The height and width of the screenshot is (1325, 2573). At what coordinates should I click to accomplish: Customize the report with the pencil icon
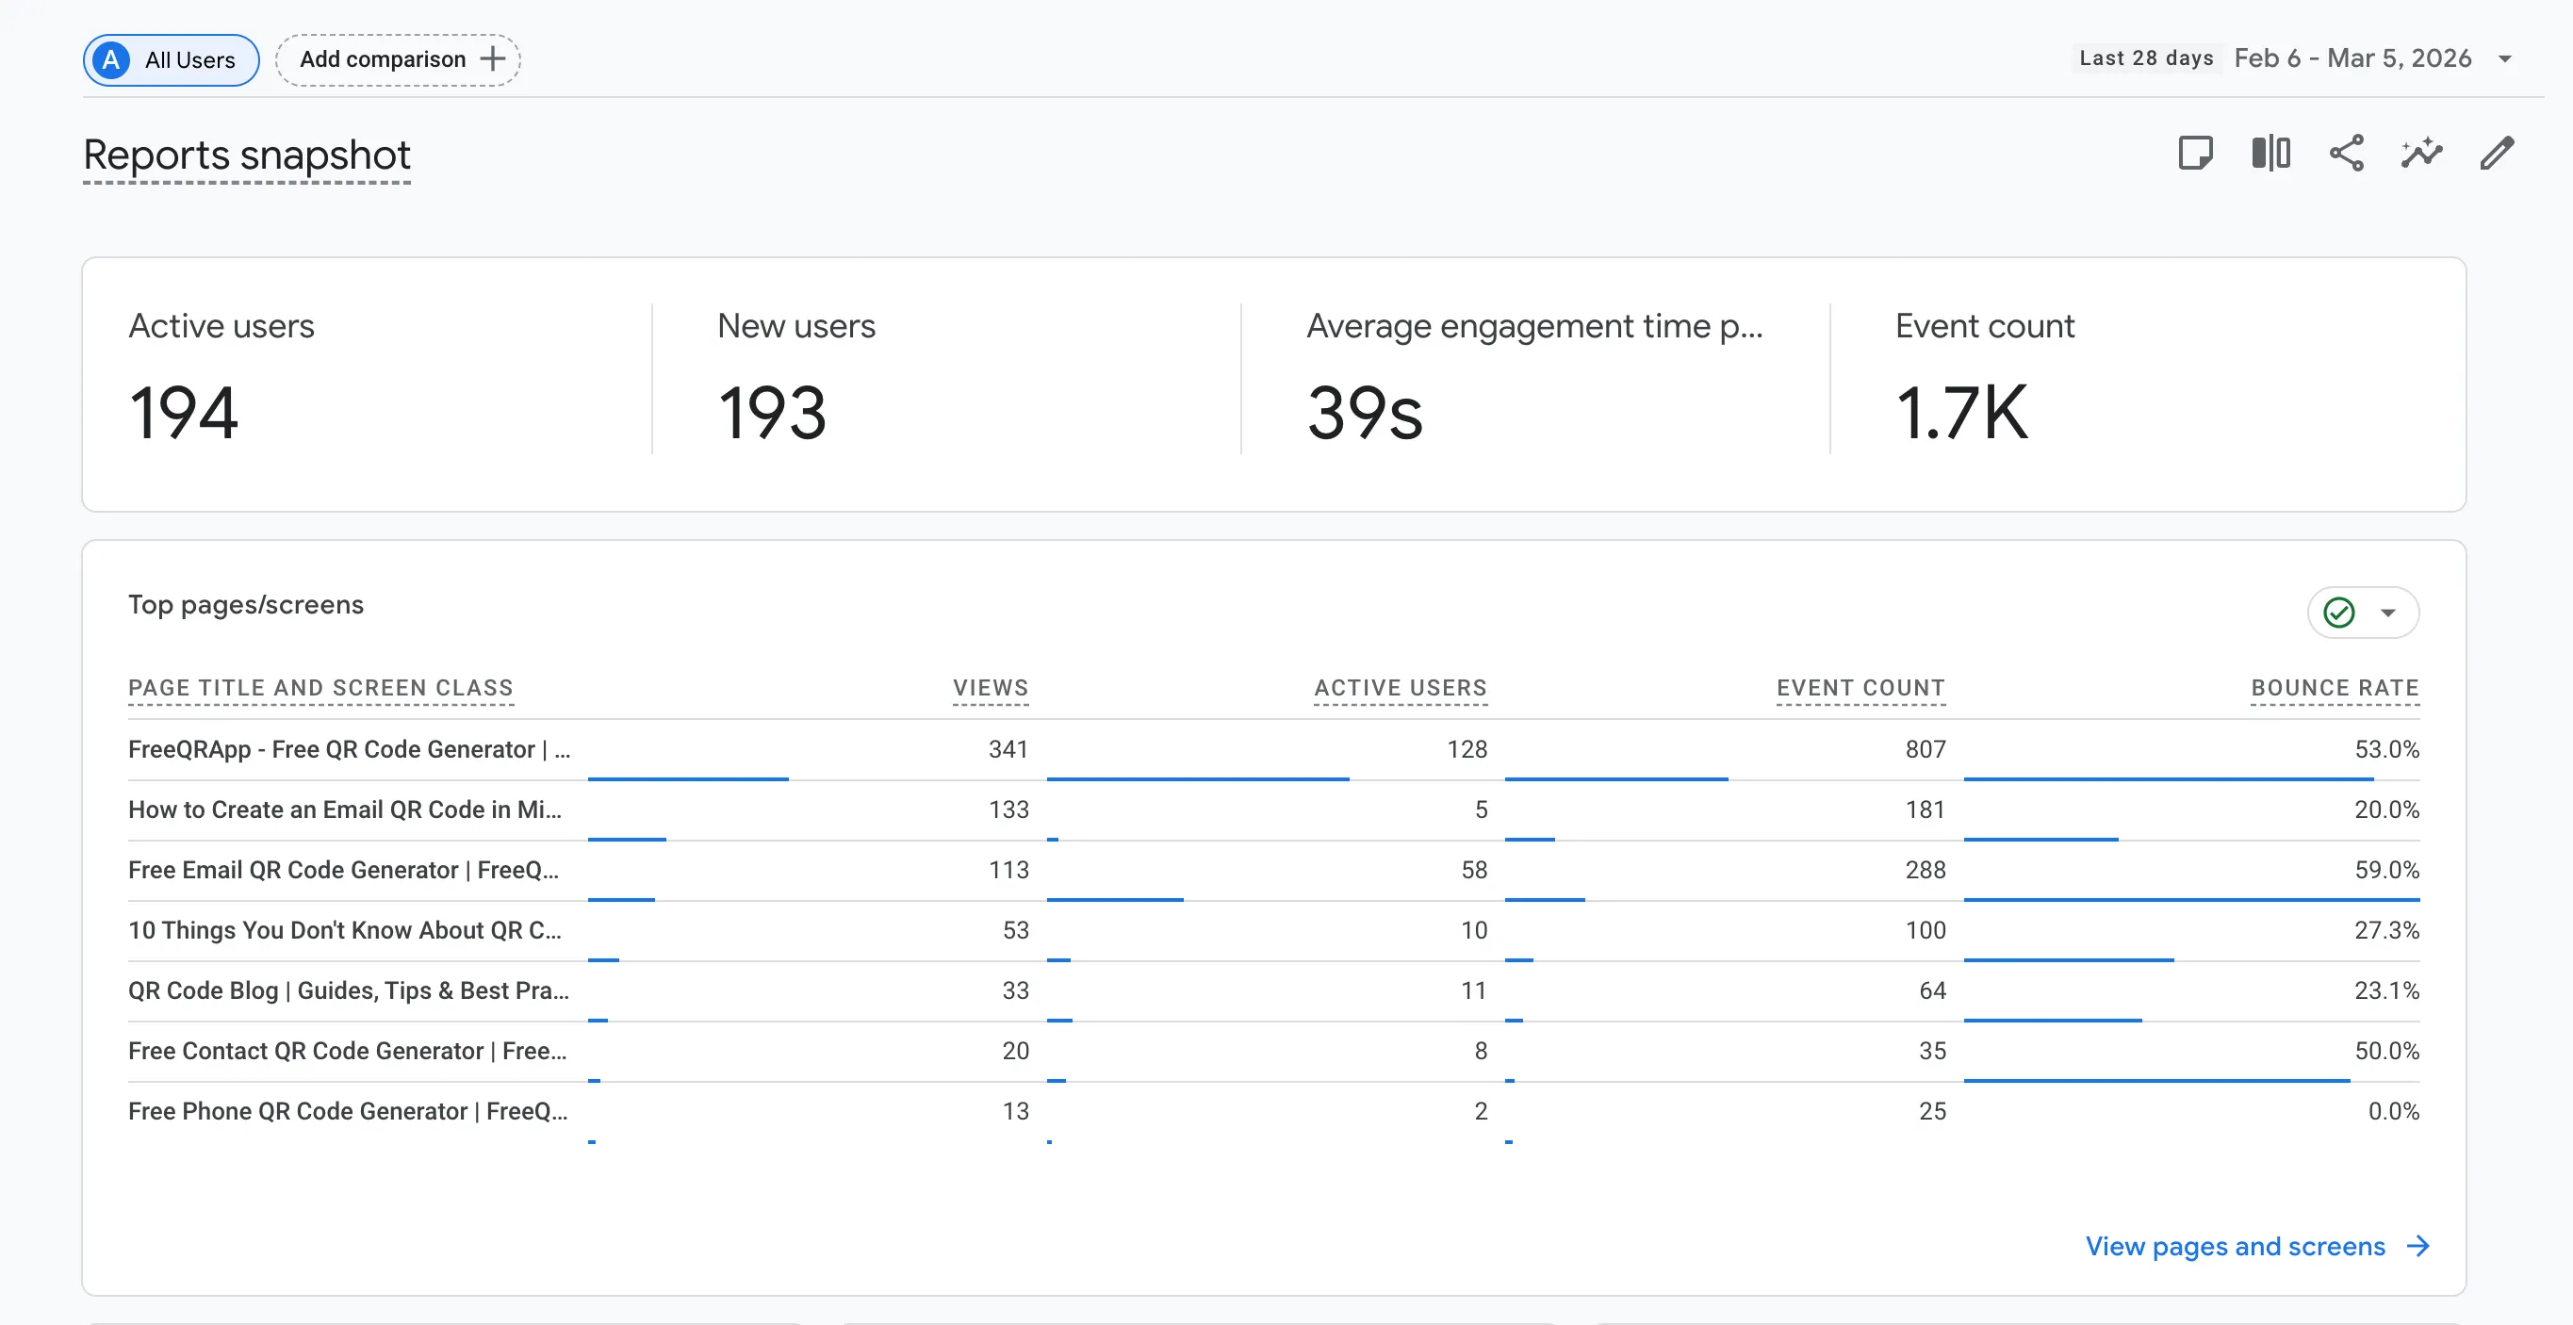click(x=2497, y=153)
